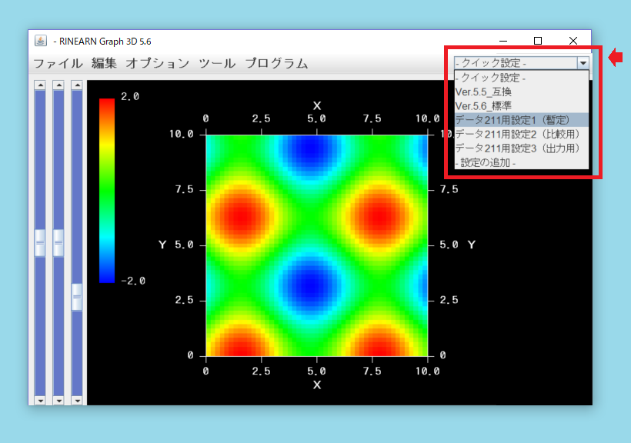
Task: Open the ファイル menu
Action: (58, 63)
